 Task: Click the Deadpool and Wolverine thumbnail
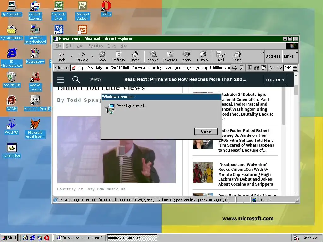pyautogui.click(x=203, y=172)
